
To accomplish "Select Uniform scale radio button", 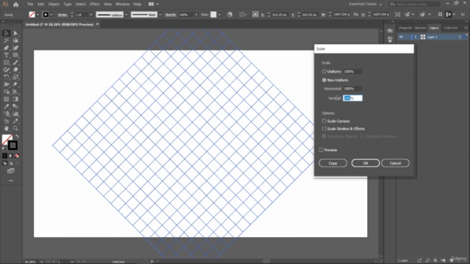I will click(324, 72).
